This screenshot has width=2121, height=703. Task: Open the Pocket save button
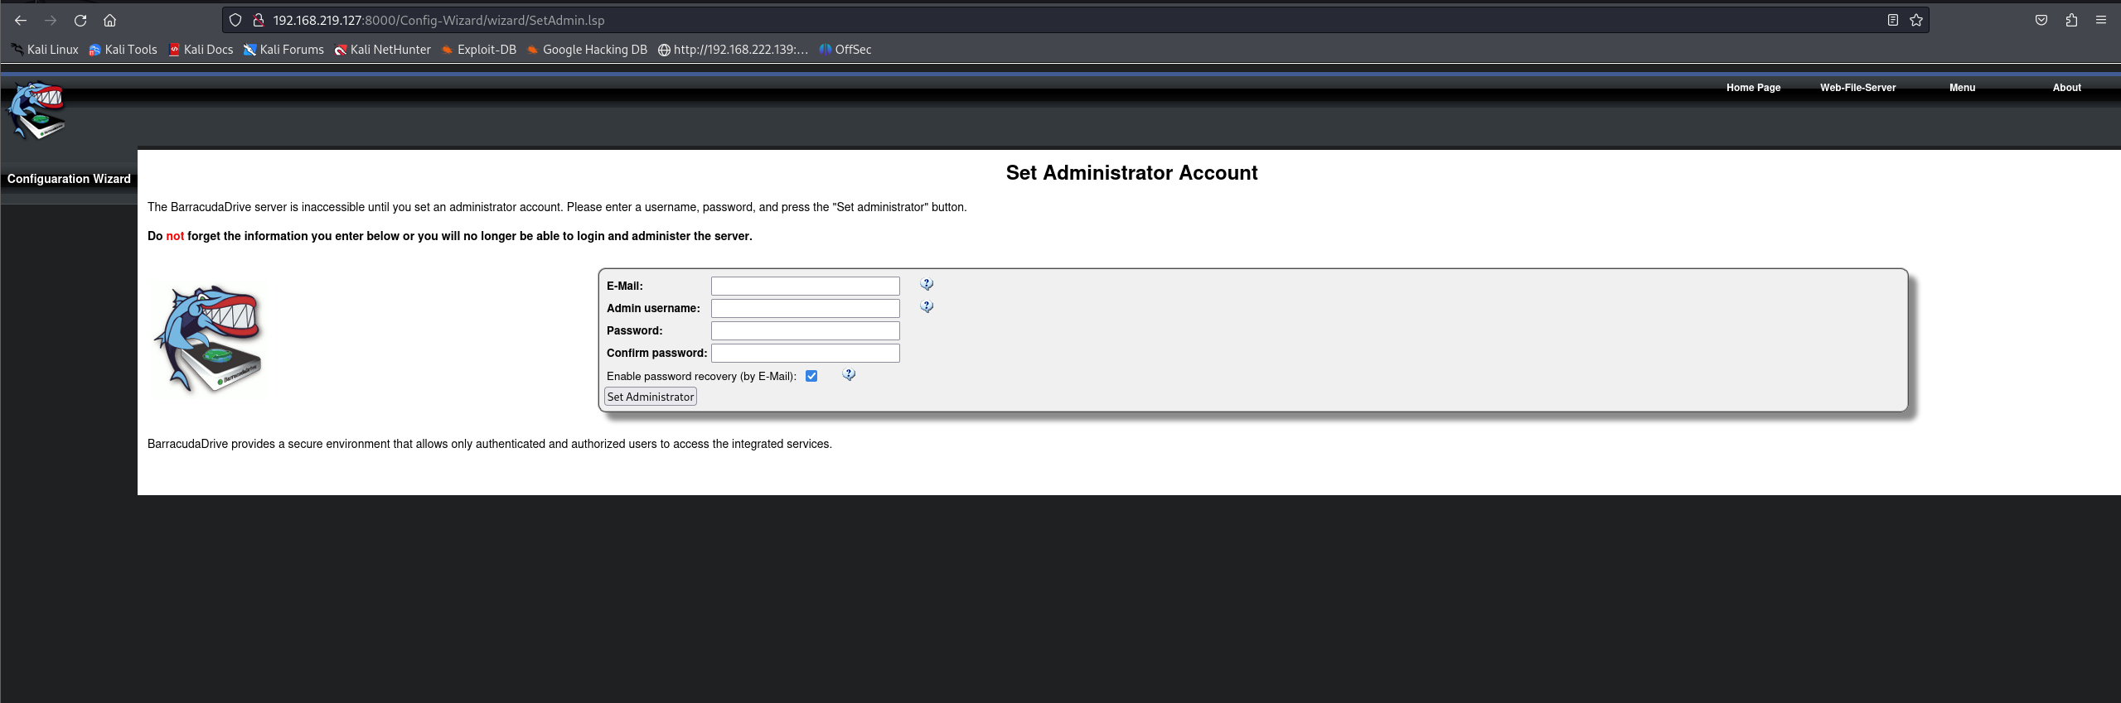[x=2041, y=20]
